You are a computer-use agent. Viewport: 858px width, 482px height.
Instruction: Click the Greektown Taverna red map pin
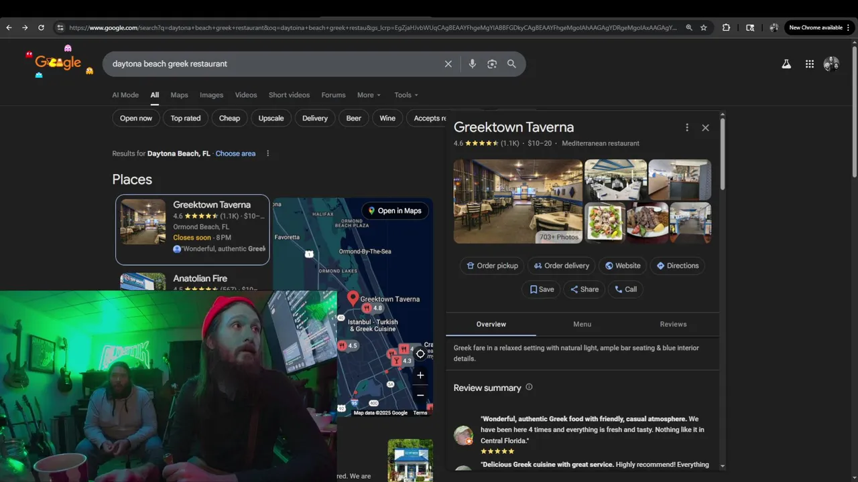click(x=353, y=298)
